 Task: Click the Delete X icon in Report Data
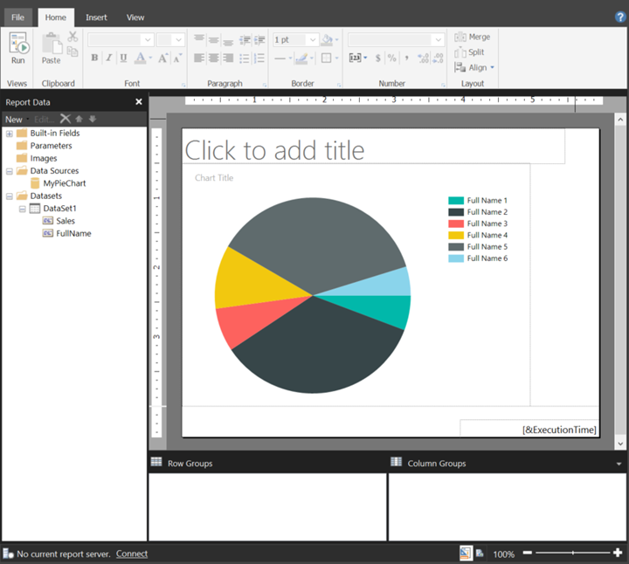coord(65,119)
